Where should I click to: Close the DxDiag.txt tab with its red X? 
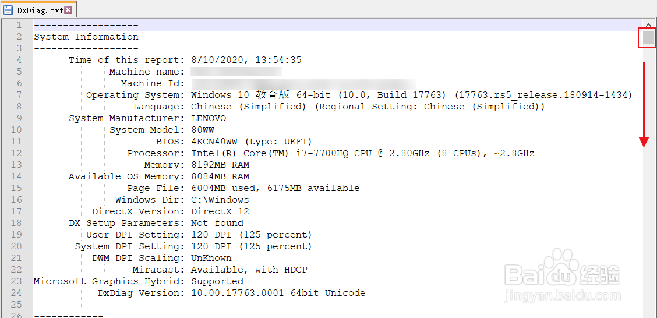68,10
